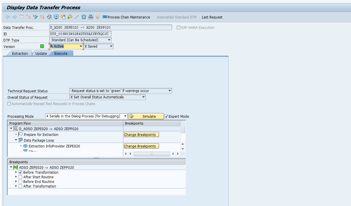
Task: Uncheck the Expert Mode checkbox
Action: [x=166, y=116]
